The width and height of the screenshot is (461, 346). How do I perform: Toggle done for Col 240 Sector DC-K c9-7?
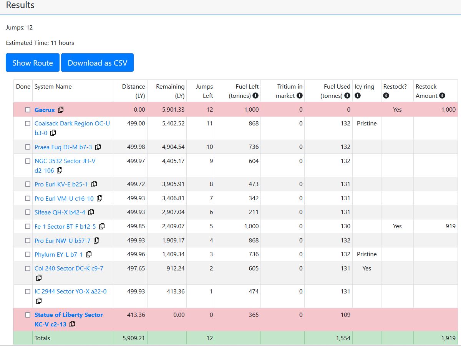coord(28,269)
